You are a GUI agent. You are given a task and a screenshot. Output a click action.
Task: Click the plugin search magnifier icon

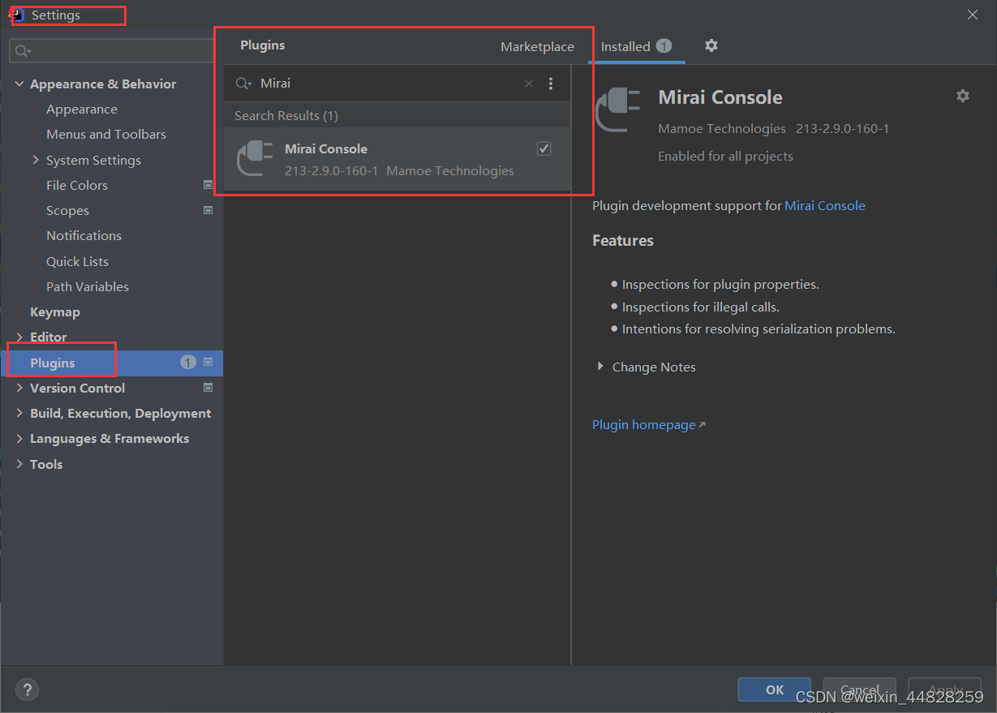(243, 84)
